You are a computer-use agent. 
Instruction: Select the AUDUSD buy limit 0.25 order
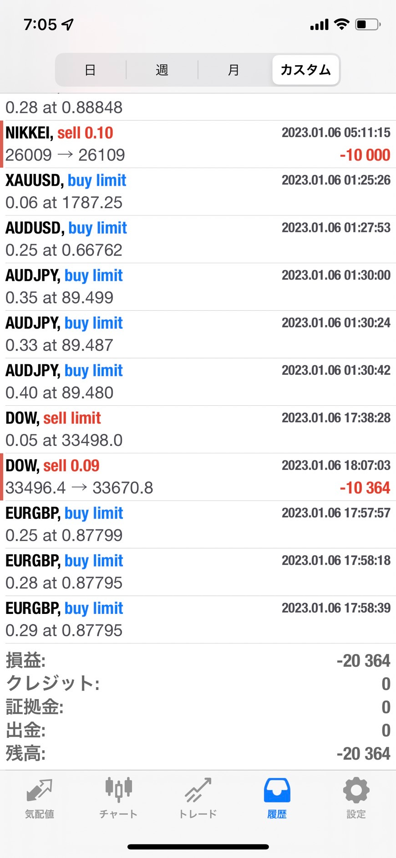coord(198,239)
